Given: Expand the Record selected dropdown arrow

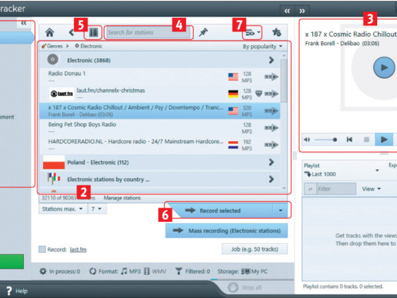Looking at the screenshot, I should (281, 211).
